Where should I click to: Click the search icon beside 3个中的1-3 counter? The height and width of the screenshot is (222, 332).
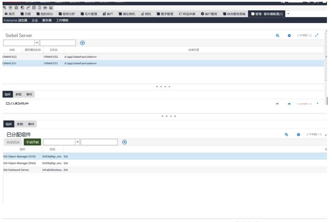pos(287,134)
